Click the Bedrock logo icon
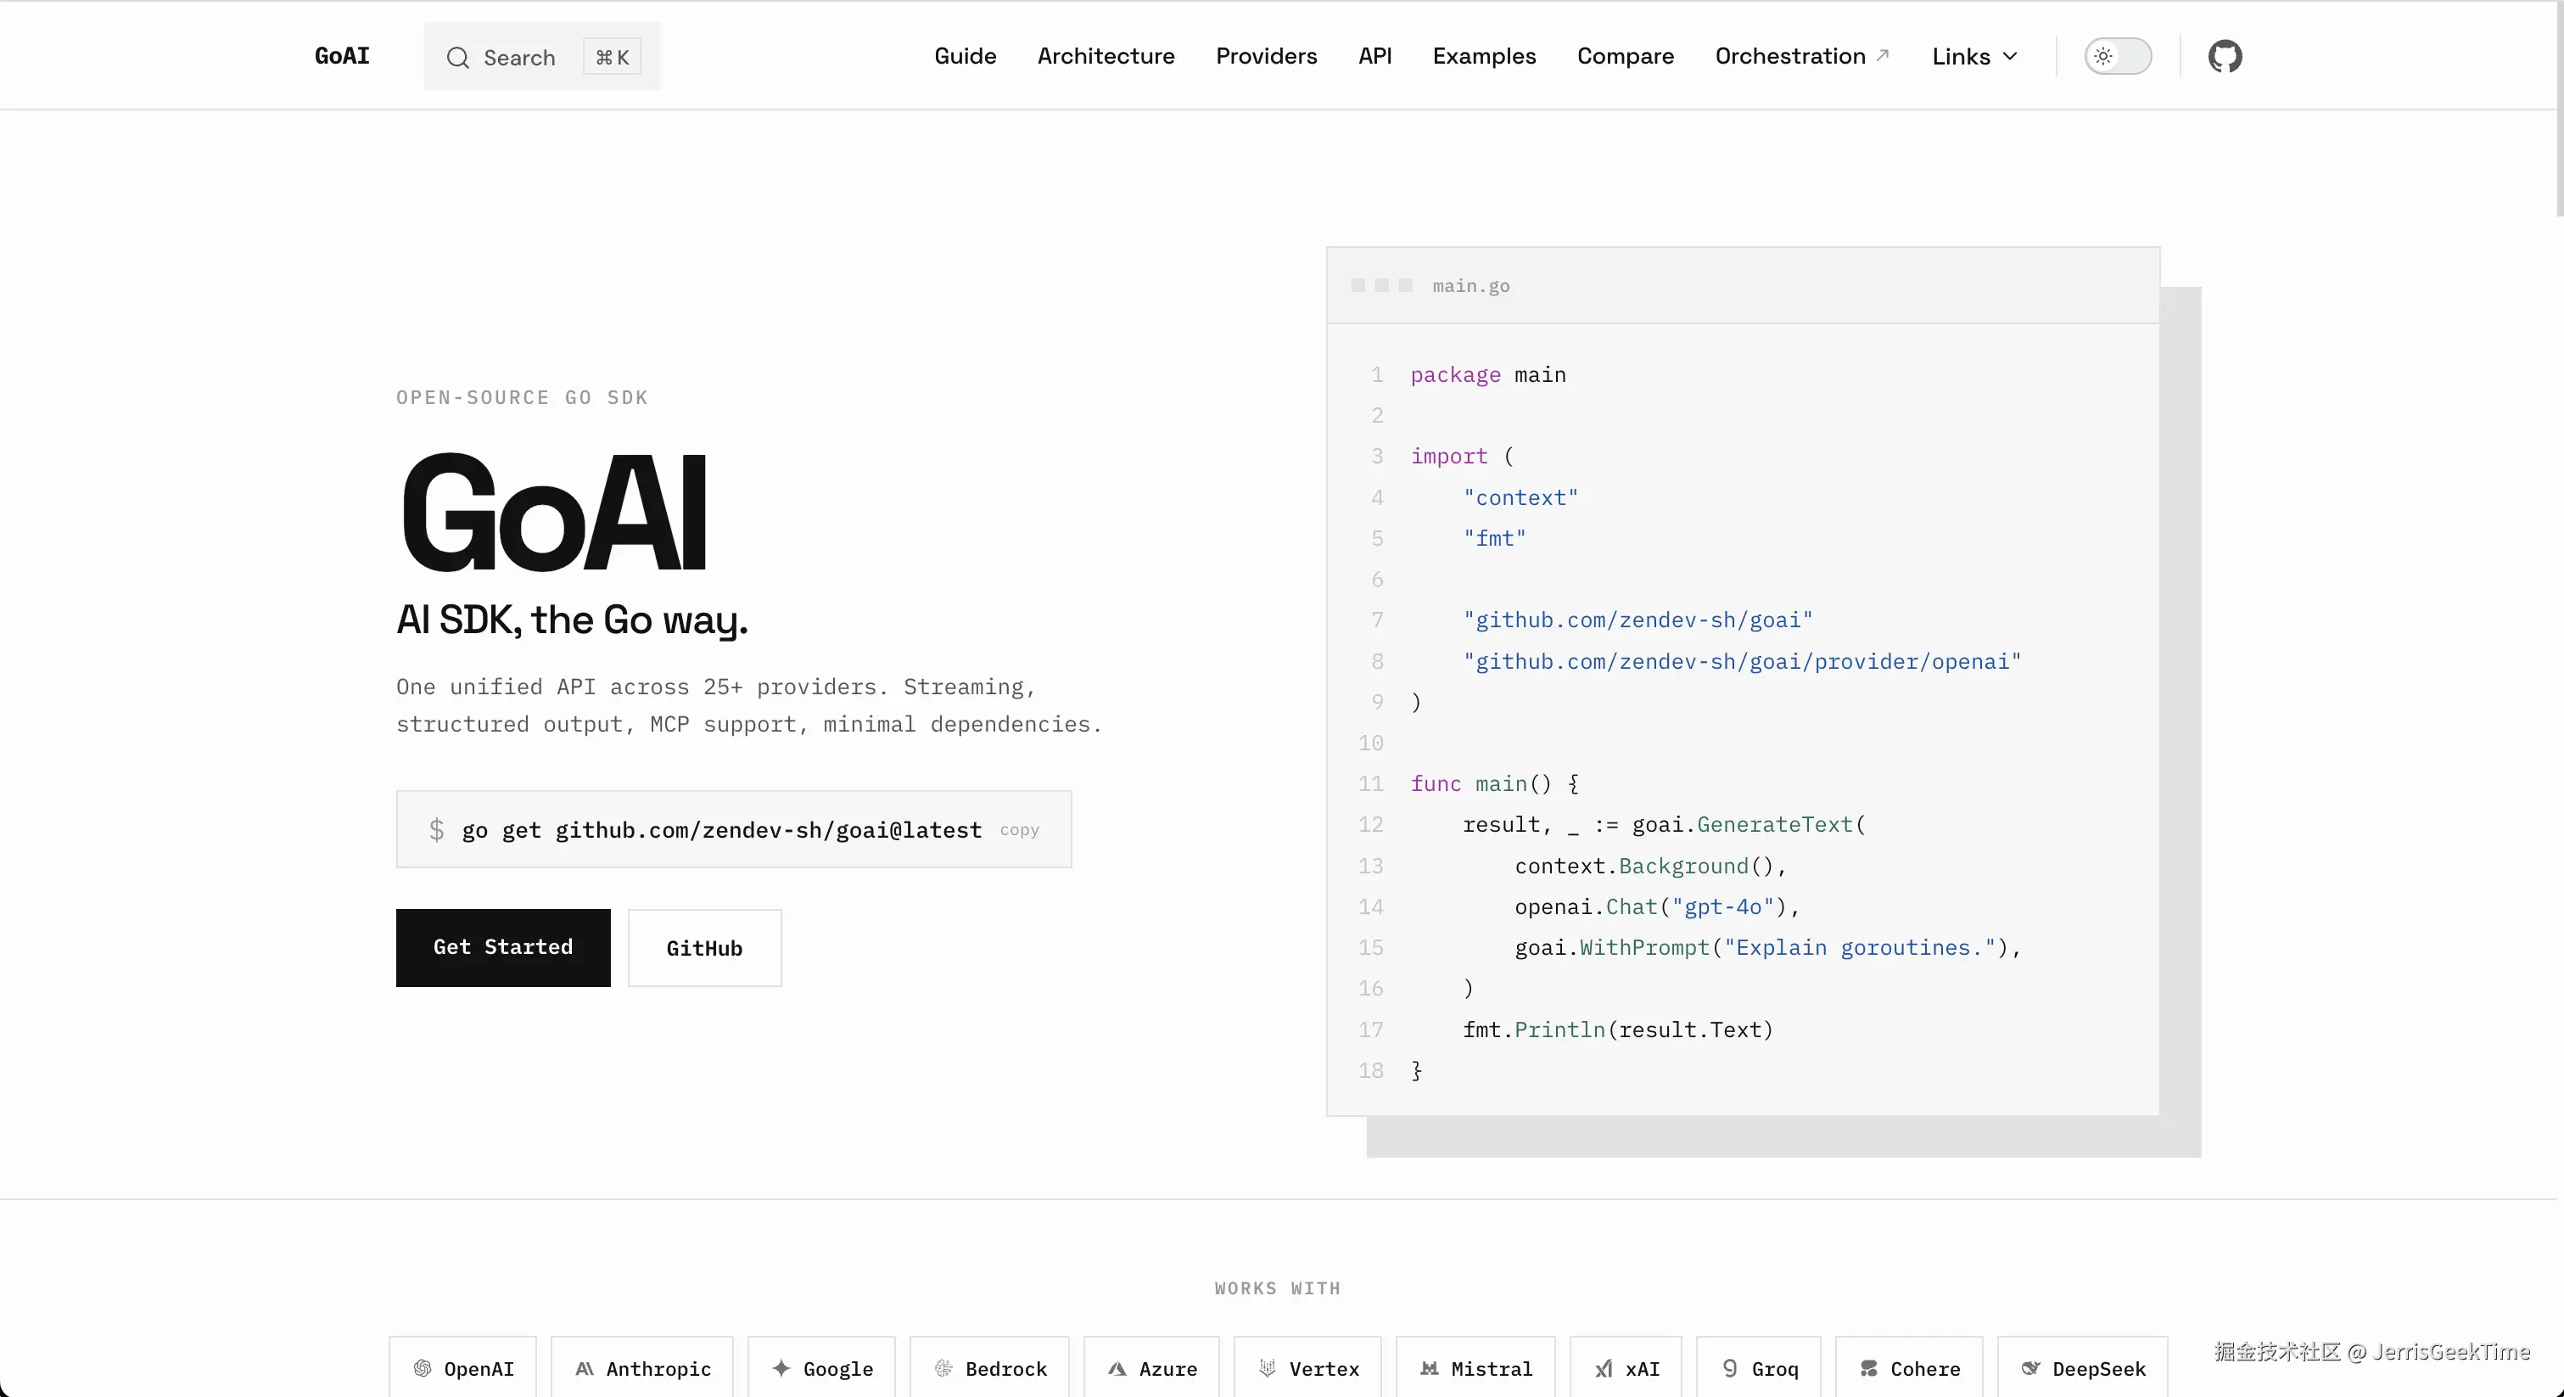Viewport: 2564px width, 1397px height. click(x=943, y=1368)
